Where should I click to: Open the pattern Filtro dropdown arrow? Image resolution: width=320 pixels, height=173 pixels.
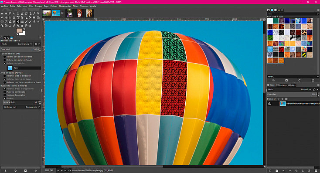click(x=318, y=14)
